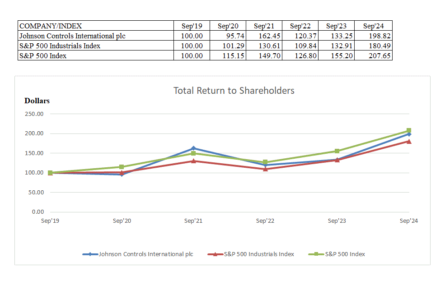This screenshot has width=445, height=285.
Task: Open the Sep'24 table column header
Action: click(x=373, y=26)
